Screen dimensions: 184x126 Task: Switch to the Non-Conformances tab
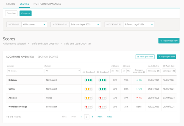point(47,4)
